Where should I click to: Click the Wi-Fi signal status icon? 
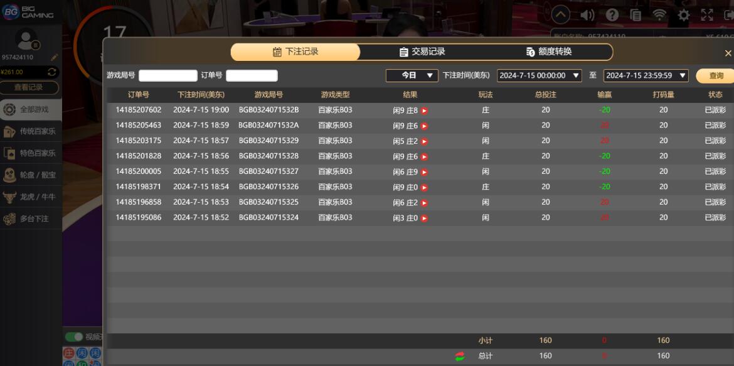pos(659,15)
